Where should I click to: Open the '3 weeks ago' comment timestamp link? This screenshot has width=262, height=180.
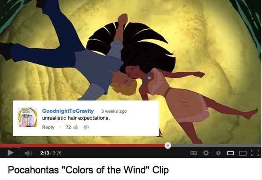(114, 111)
